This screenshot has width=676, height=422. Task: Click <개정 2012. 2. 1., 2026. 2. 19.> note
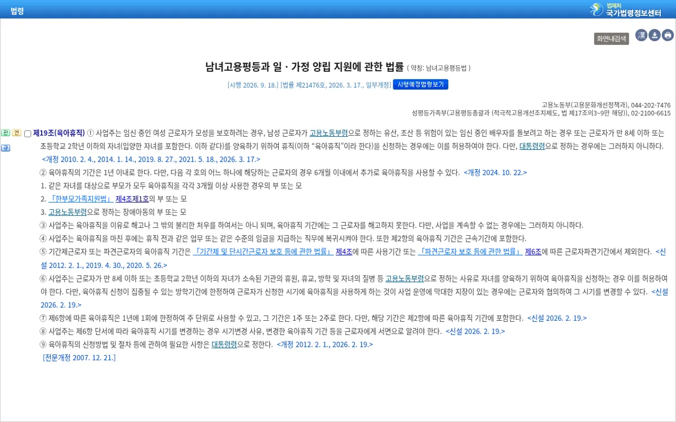[x=324, y=344]
